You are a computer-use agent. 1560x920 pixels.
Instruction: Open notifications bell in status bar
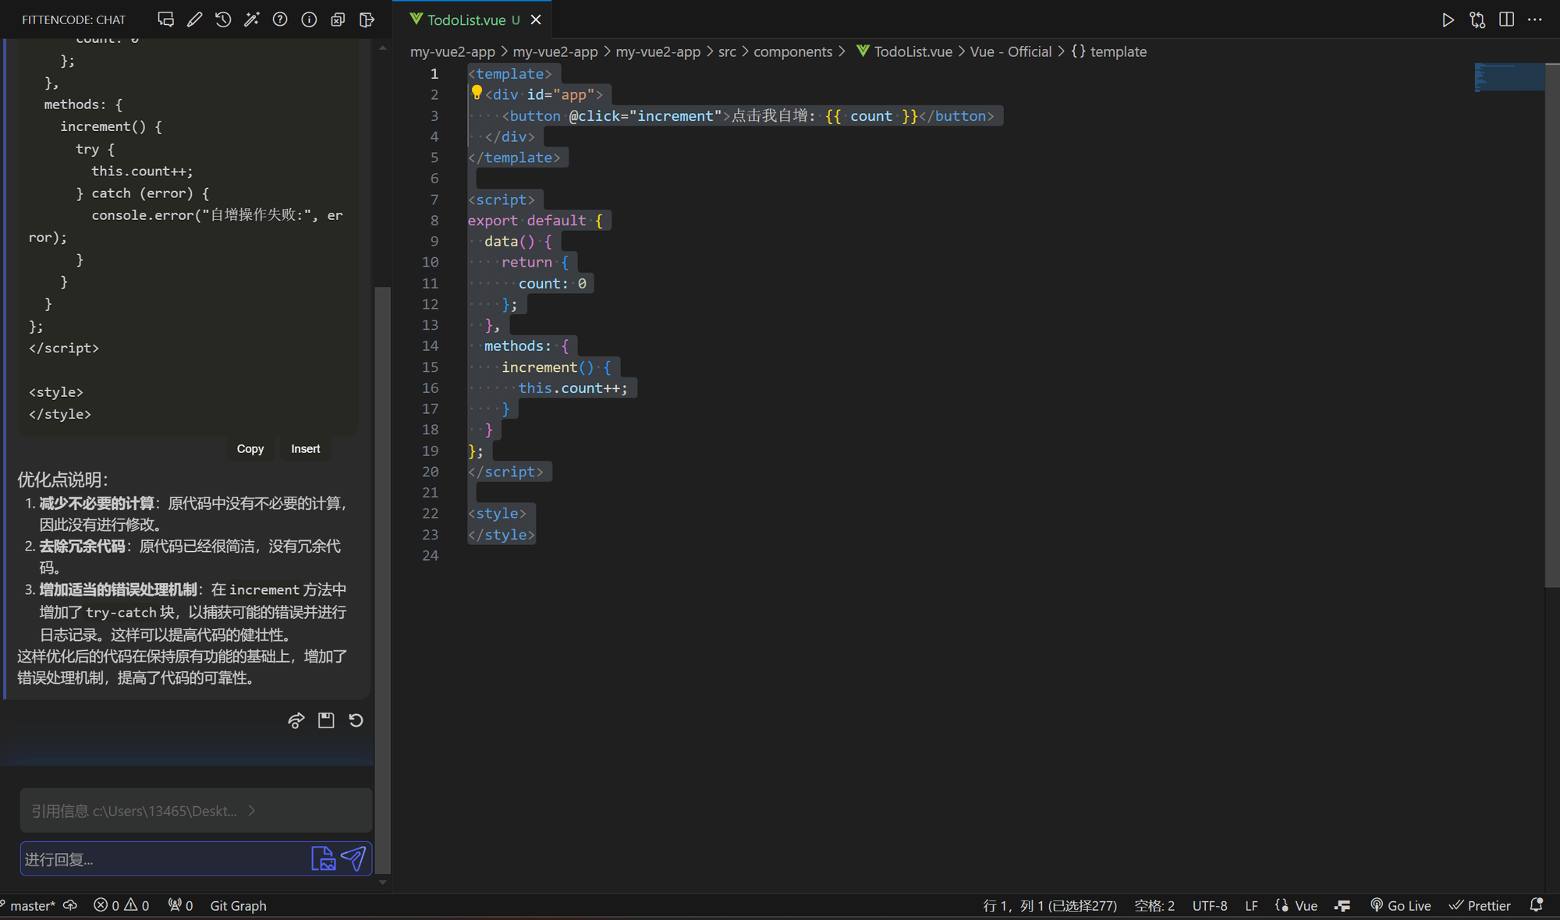coord(1537,905)
